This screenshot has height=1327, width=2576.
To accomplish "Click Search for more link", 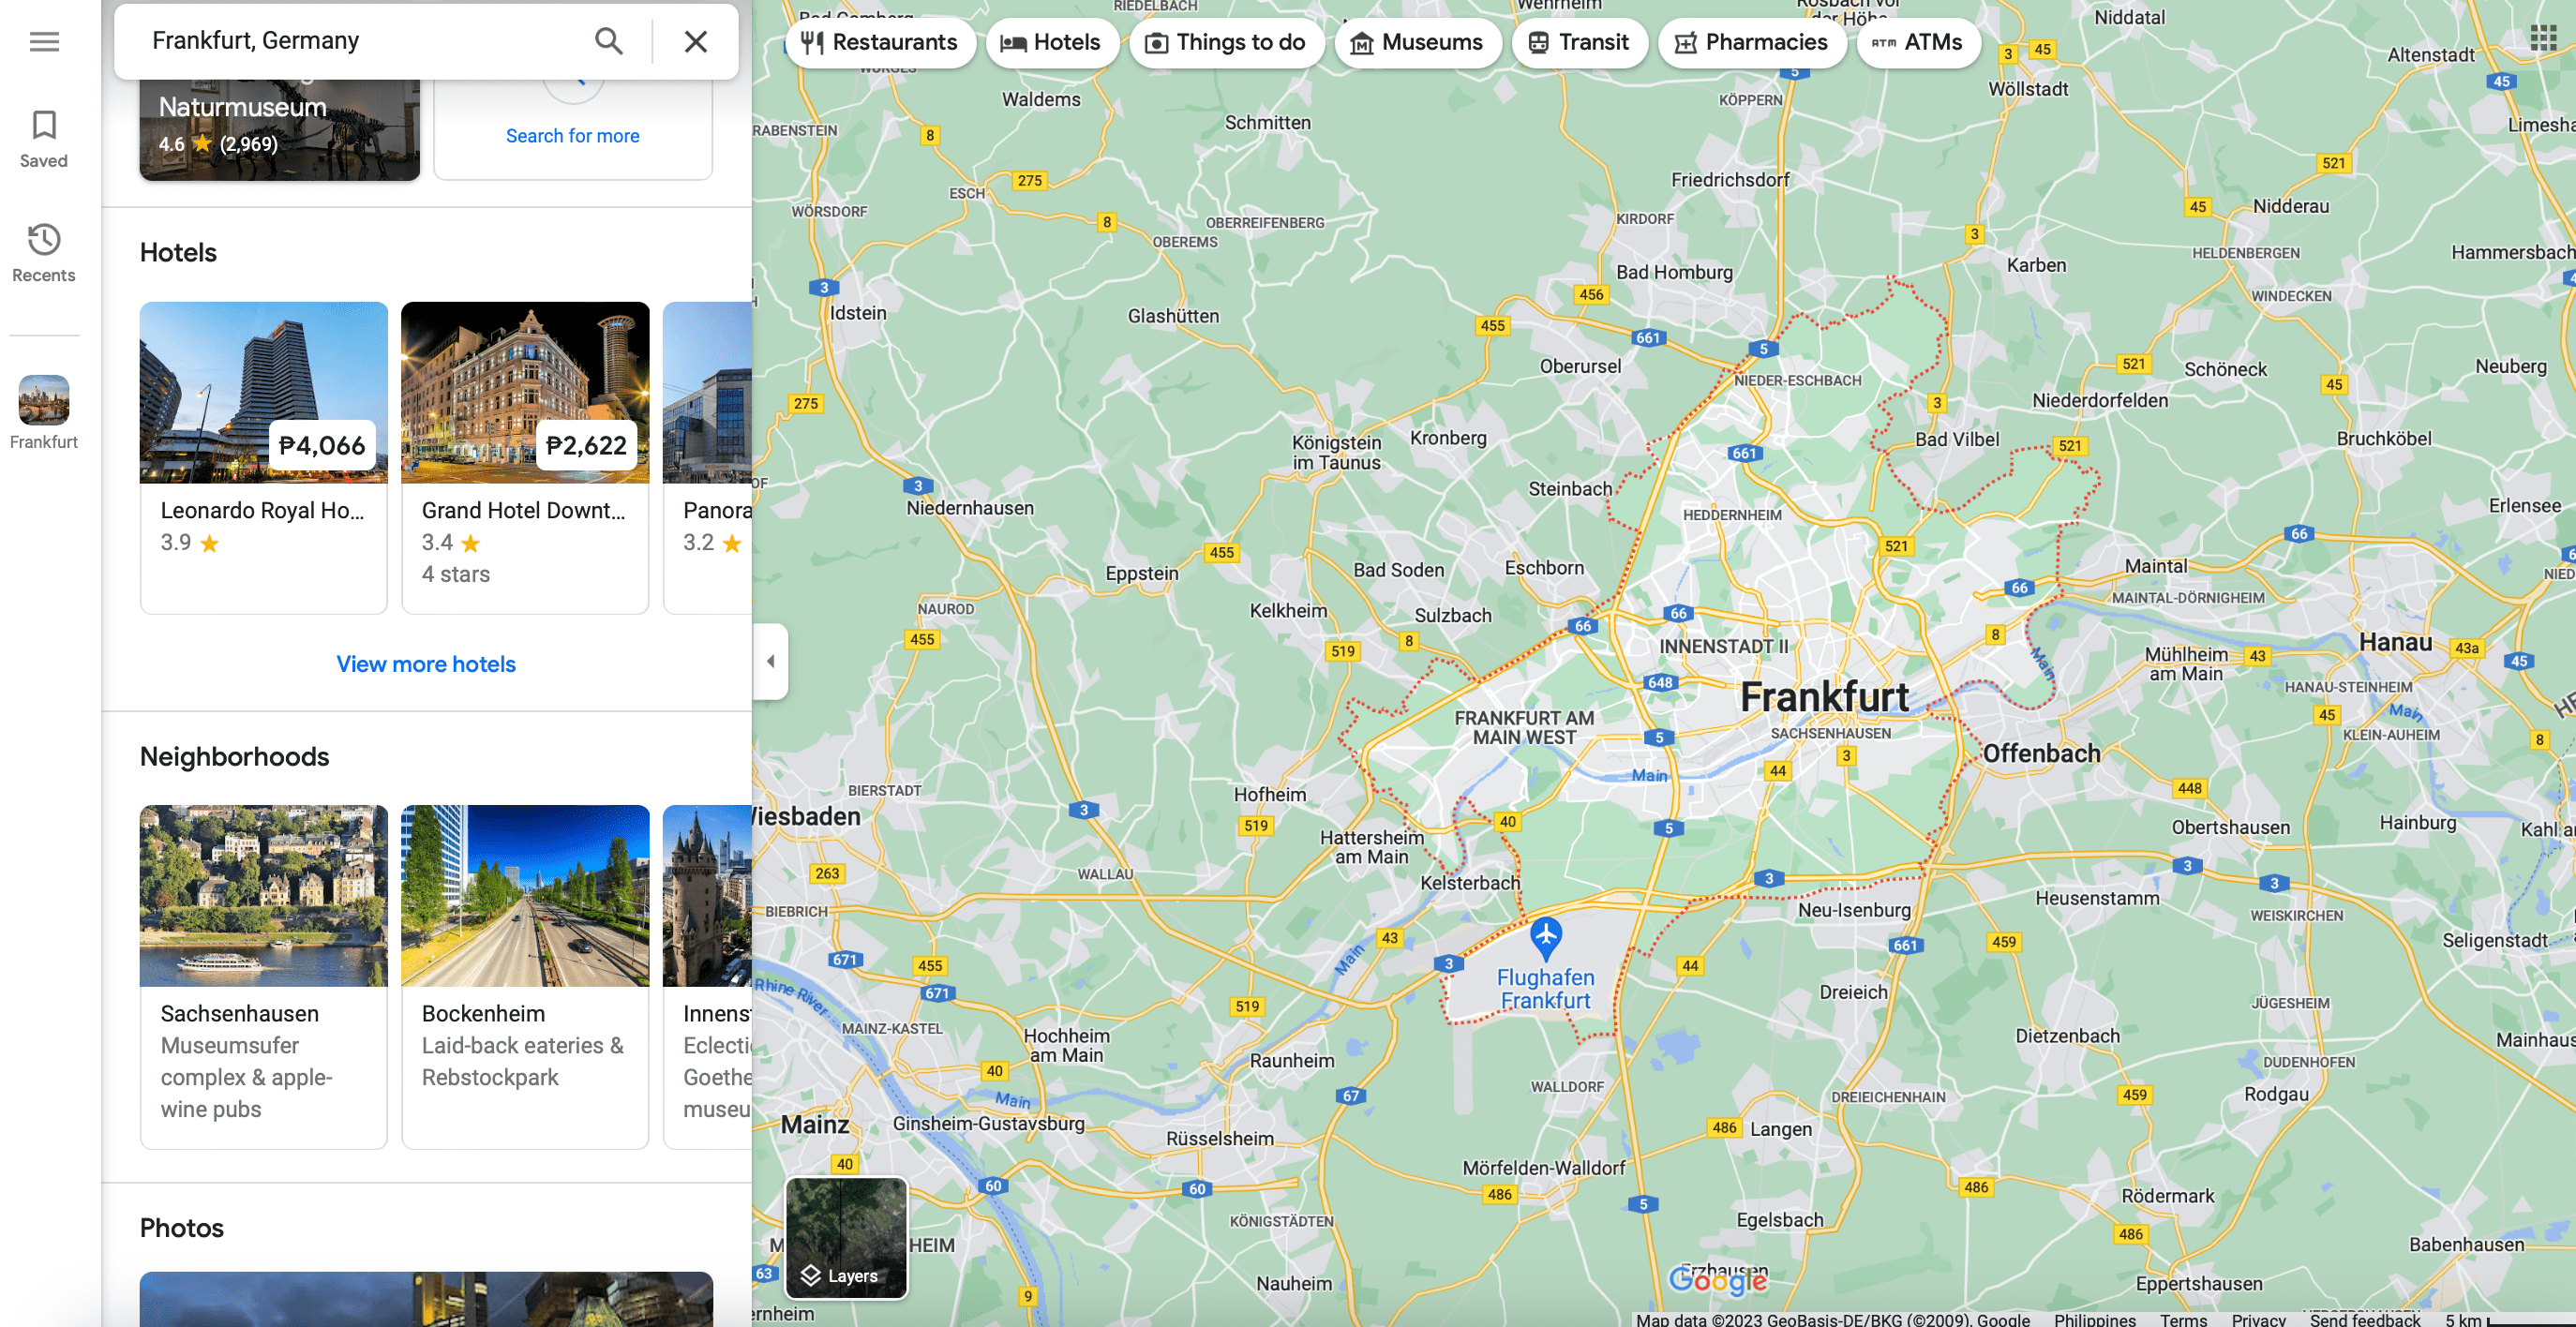I will point(572,136).
